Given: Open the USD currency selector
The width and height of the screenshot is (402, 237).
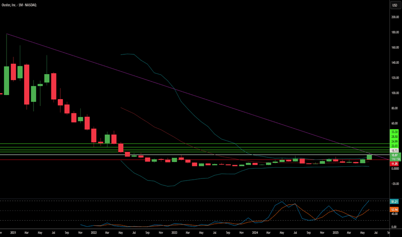Looking at the screenshot, I should click(395, 5).
